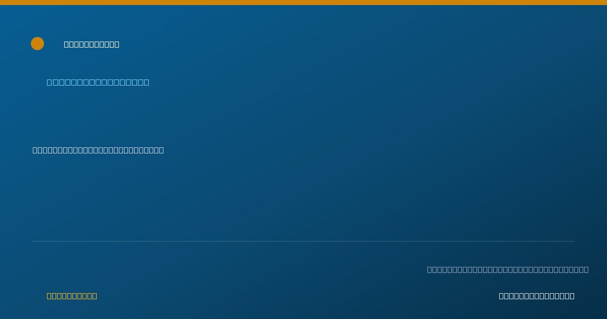The width and height of the screenshot is (607, 319).
Task: Click the gray caption text above footer
Action: coord(508,269)
